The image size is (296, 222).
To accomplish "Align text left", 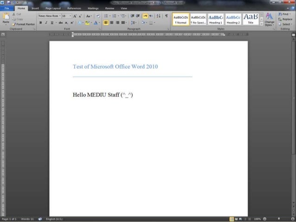I will (106, 23).
